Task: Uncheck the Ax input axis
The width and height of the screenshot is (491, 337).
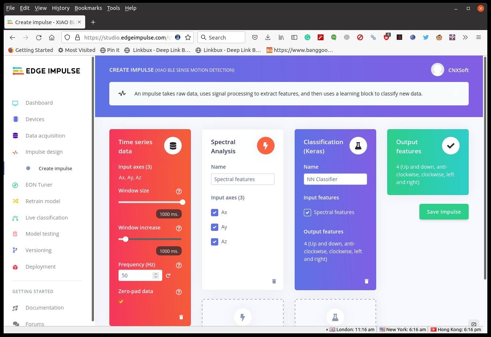Action: [x=215, y=212]
